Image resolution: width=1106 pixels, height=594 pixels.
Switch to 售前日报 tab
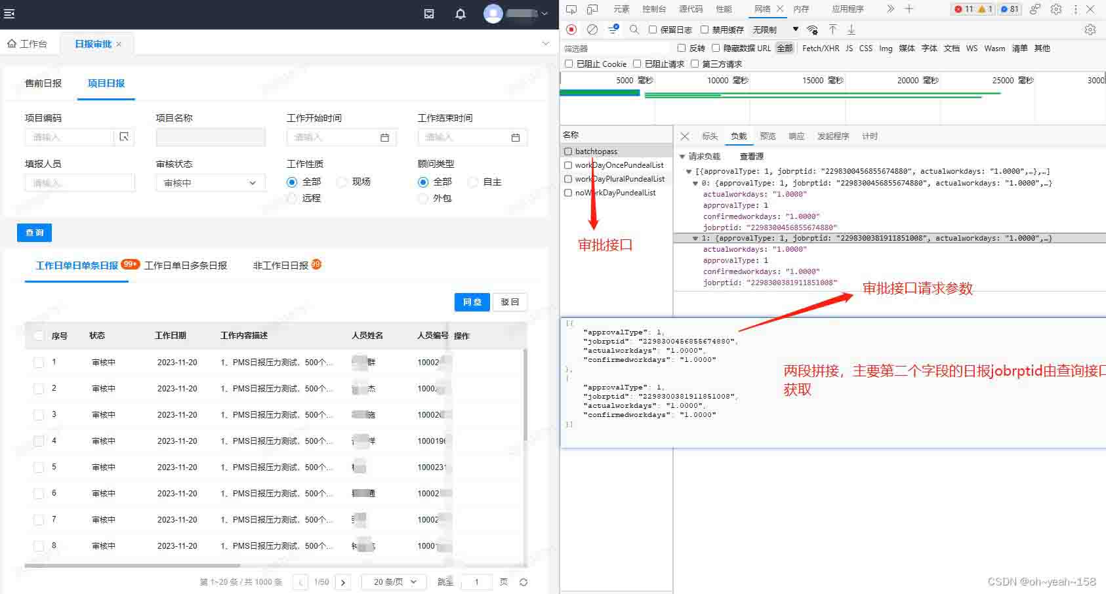(x=43, y=83)
